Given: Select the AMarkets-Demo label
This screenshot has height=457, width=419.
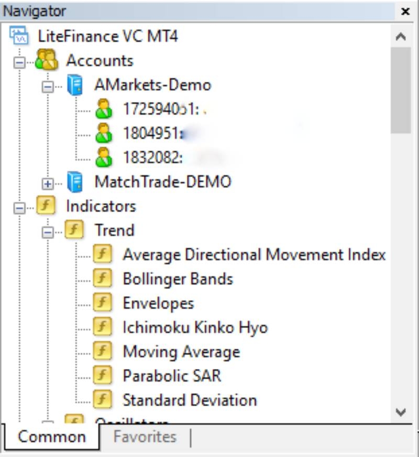Looking at the screenshot, I should coord(153,85).
